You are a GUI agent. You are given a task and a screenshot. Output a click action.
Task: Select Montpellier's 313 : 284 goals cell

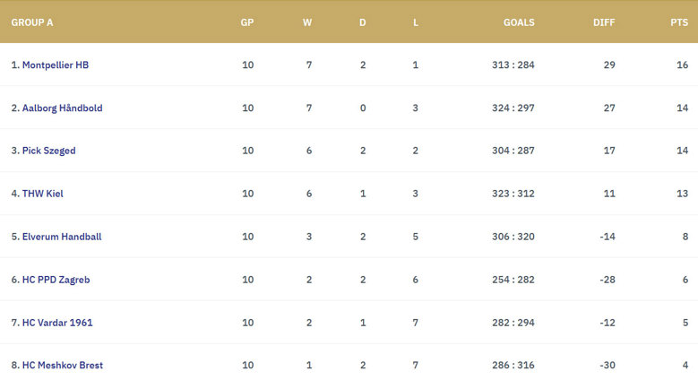click(x=513, y=65)
